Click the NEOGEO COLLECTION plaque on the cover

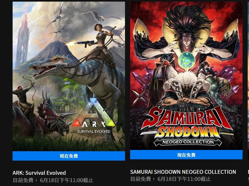pyautogui.click(x=188, y=142)
